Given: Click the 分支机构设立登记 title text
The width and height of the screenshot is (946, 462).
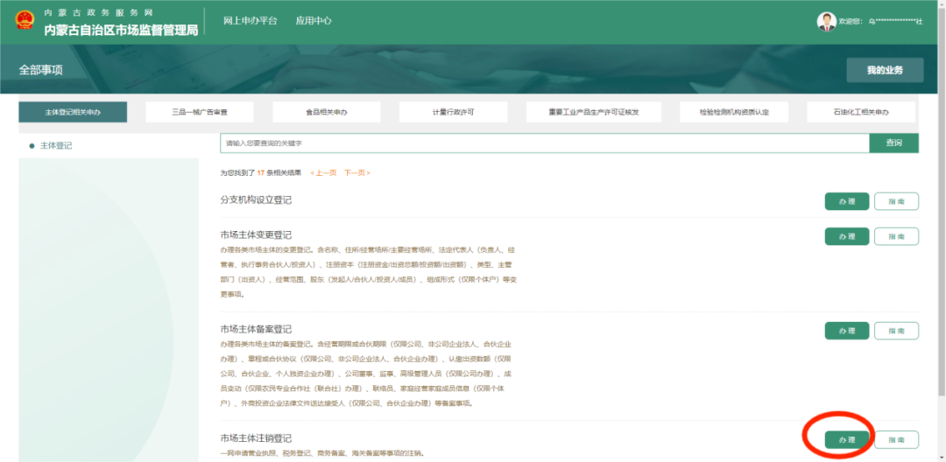Looking at the screenshot, I should click(256, 200).
